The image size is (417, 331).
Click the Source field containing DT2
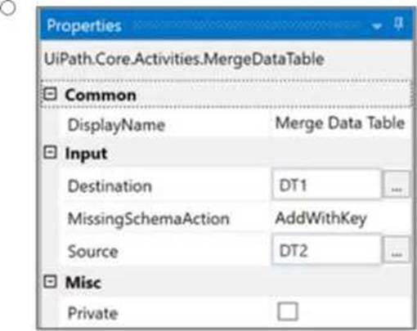click(326, 249)
